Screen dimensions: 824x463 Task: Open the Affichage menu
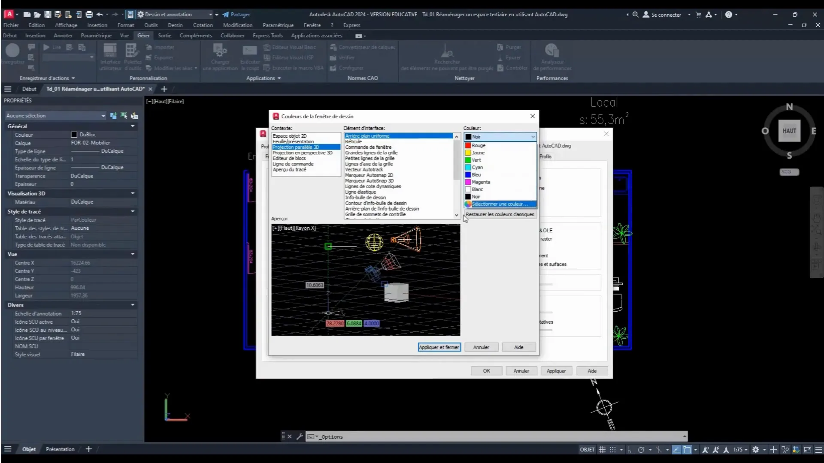tap(66, 25)
